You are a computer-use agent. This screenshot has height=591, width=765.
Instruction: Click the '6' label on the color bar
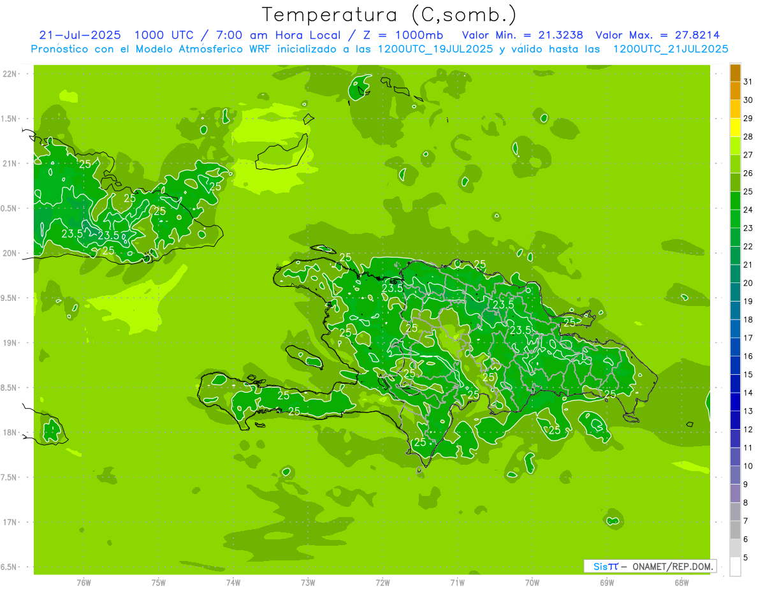(746, 539)
